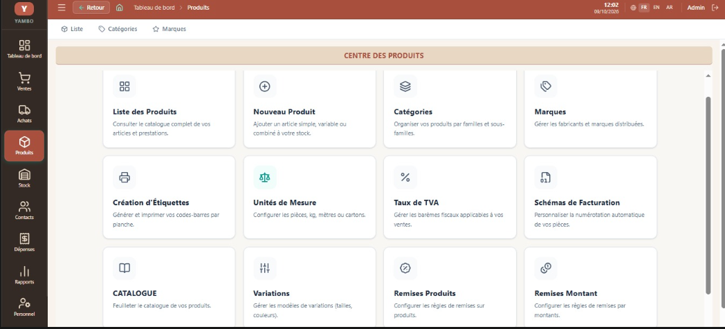Viewport: 725px width, 329px height.
Task: Switch to the Catégories tab
Action: point(118,29)
